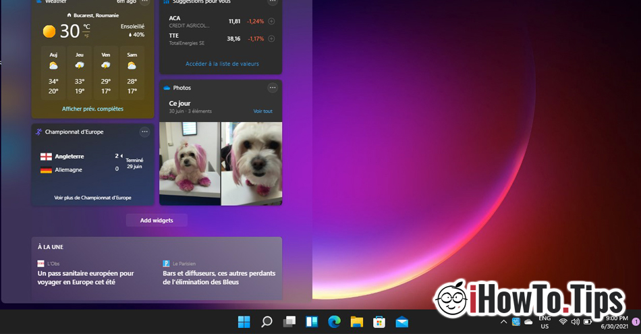
Task: Click the Terminé 29 juin status
Action: click(x=134, y=163)
